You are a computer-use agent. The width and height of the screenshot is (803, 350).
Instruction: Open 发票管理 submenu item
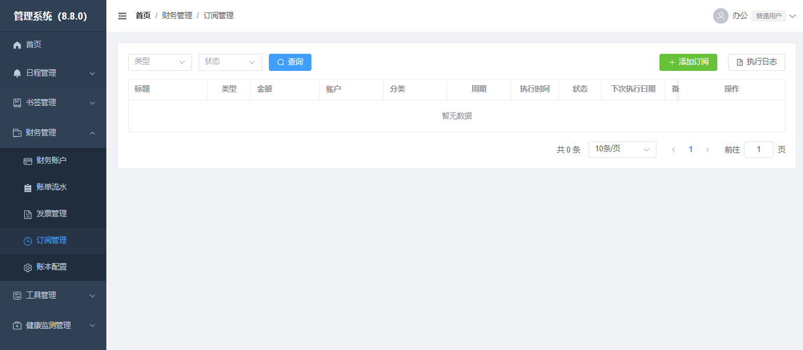pyautogui.click(x=53, y=214)
